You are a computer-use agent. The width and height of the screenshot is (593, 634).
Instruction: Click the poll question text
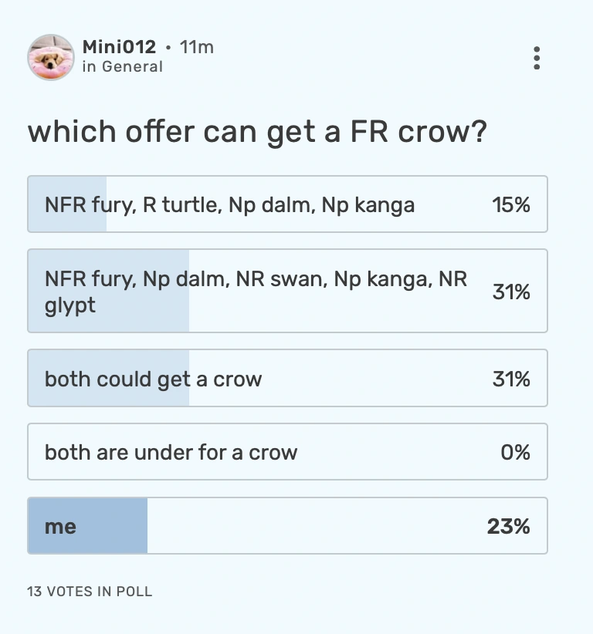(257, 131)
